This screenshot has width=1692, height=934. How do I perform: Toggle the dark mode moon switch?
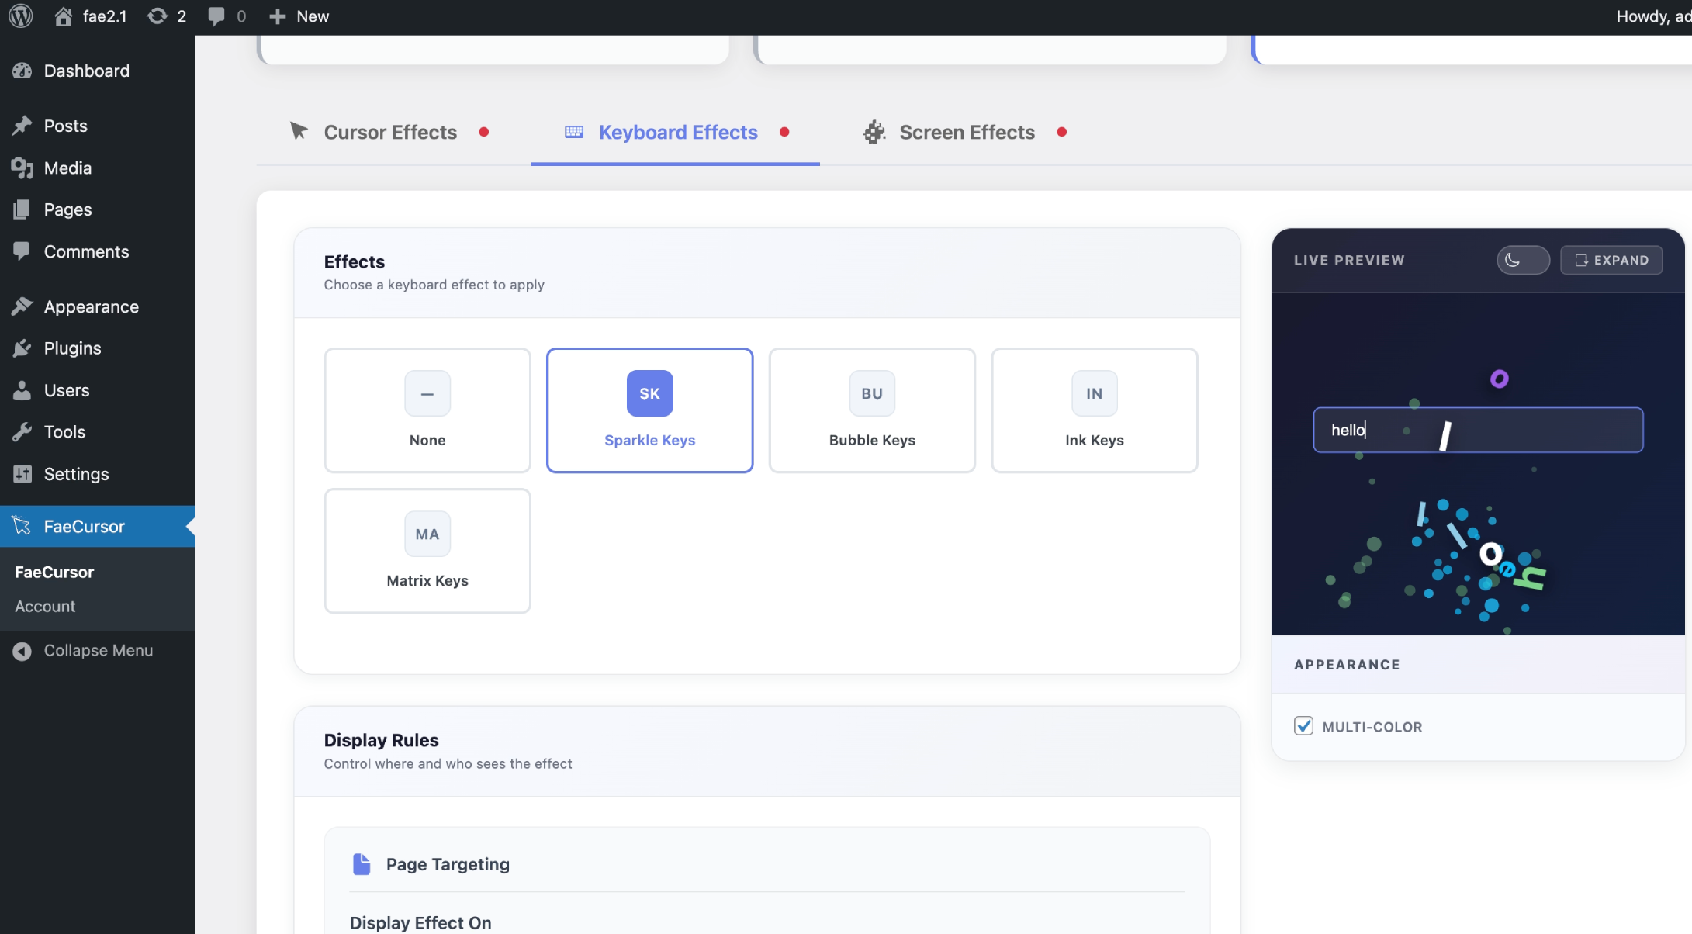click(x=1522, y=260)
